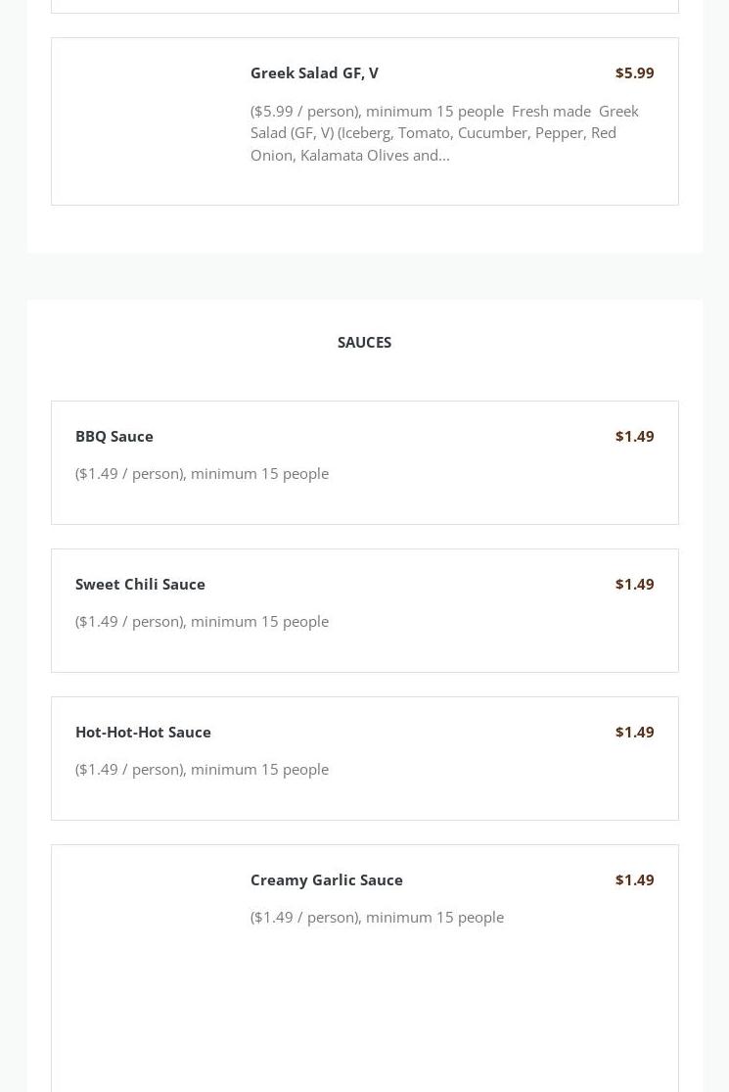This screenshot has width=729, height=1092.
Task: Click the $1.49 price for Hot-Hot-Hot Sauce
Action: (x=634, y=732)
